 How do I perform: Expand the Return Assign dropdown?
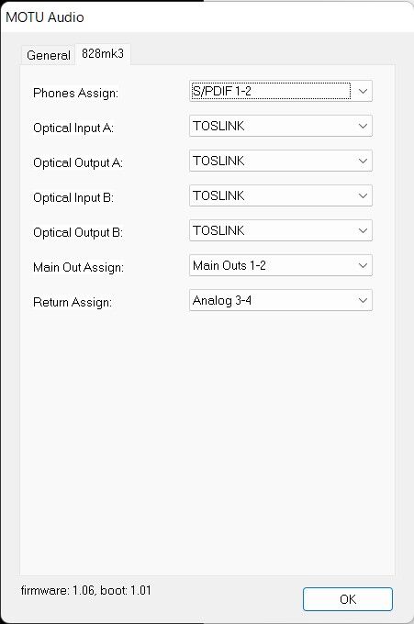coord(281,300)
